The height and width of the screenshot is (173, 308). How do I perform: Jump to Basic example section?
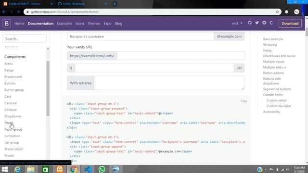click(273, 39)
